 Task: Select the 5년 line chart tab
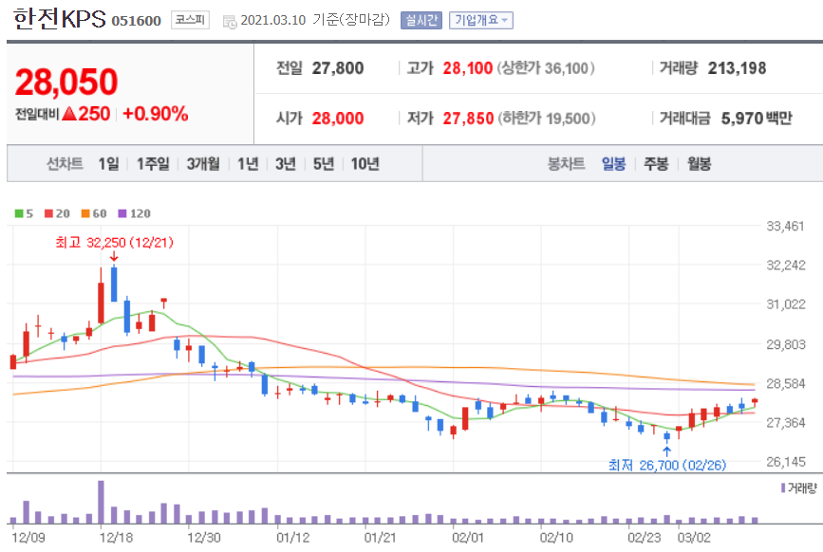pyautogui.click(x=324, y=164)
